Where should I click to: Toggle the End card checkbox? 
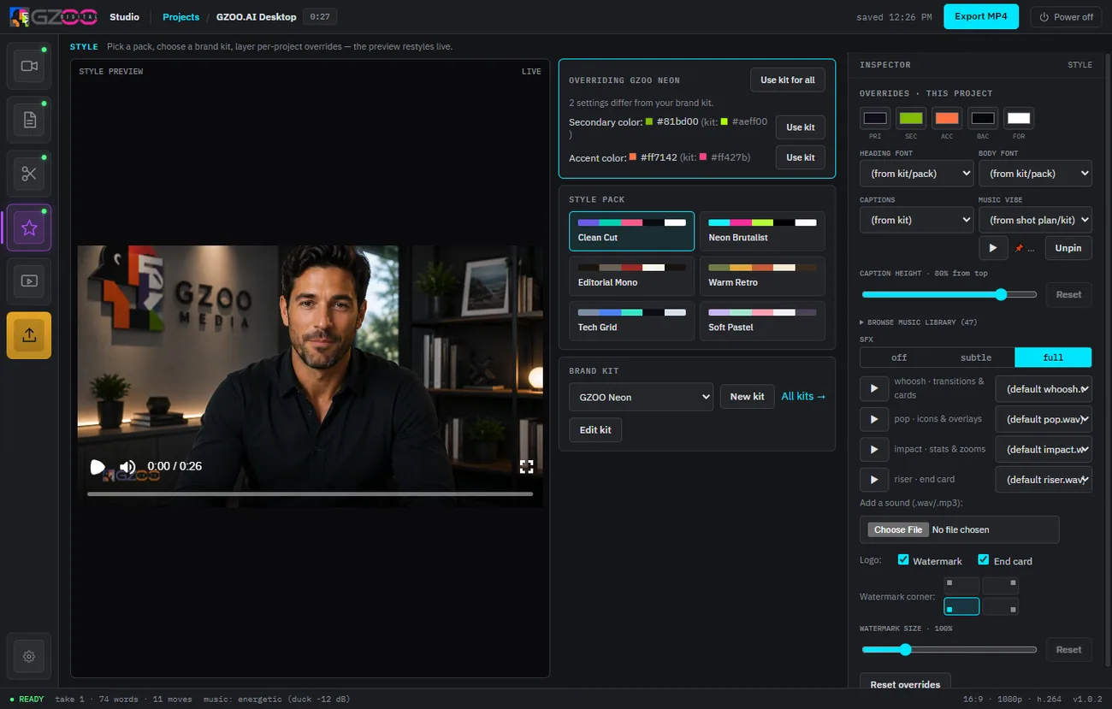pos(984,560)
